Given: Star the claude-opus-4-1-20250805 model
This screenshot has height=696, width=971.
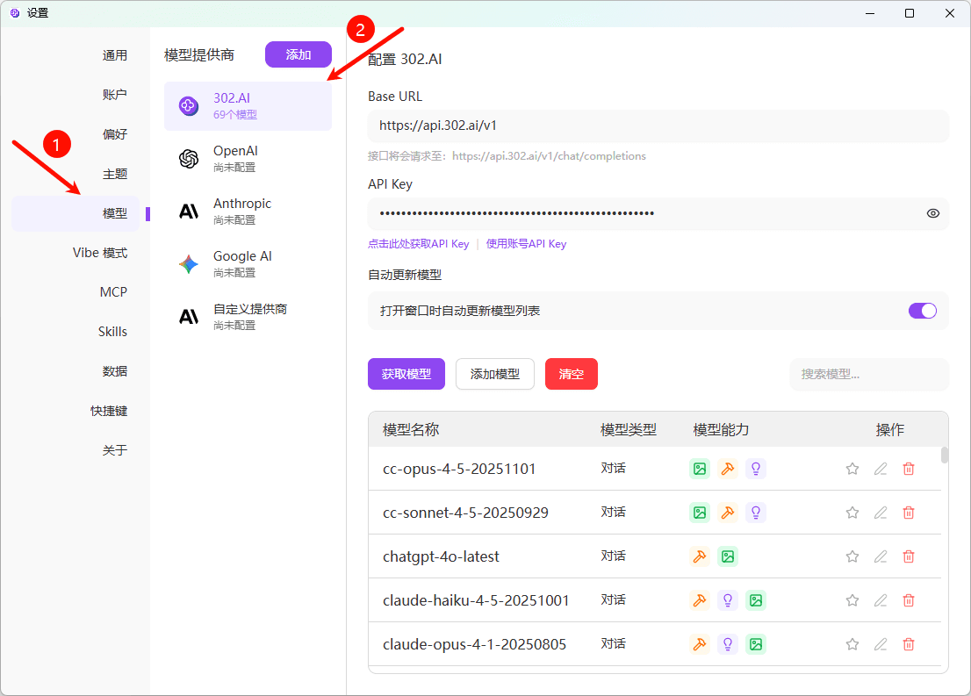Looking at the screenshot, I should (852, 644).
